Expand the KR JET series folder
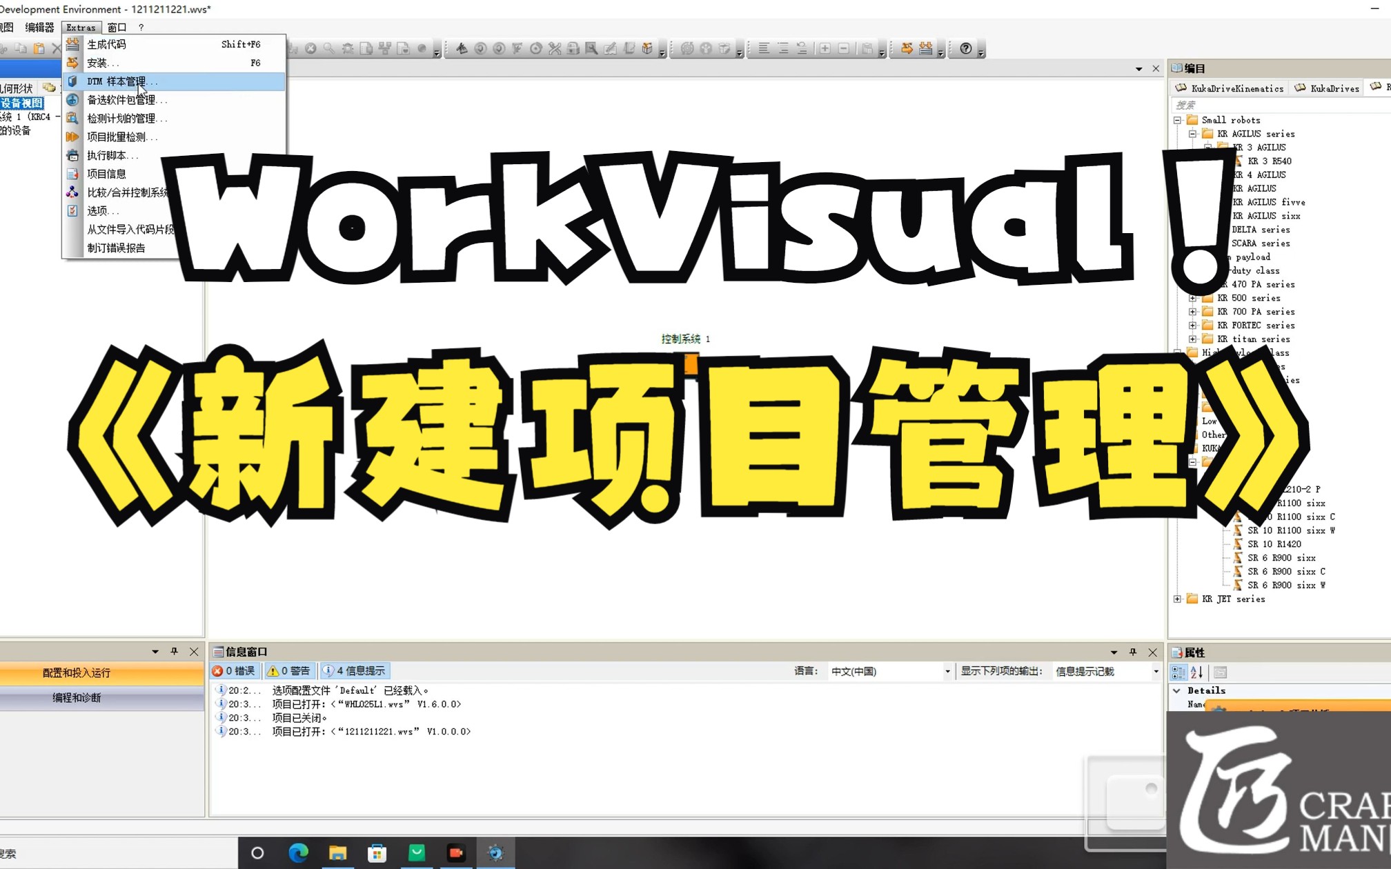The image size is (1391, 869). (1178, 599)
